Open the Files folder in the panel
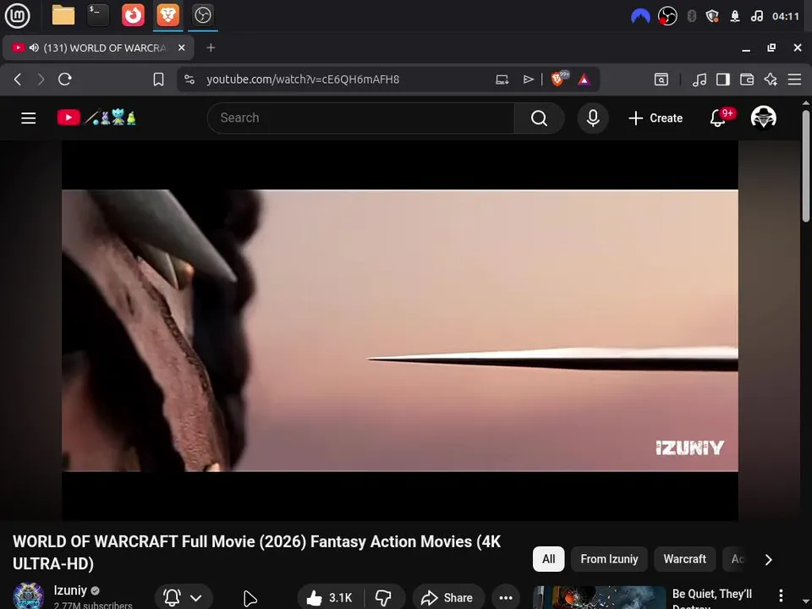Image resolution: width=812 pixels, height=609 pixels. coord(63,15)
